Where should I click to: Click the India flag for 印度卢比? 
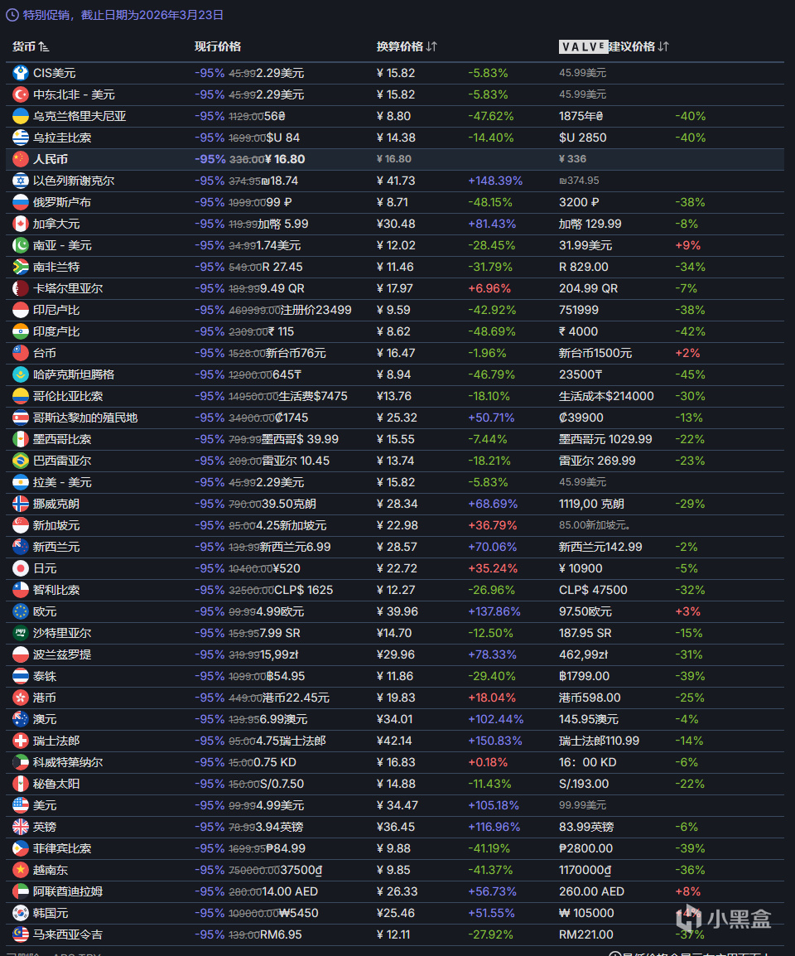(21, 331)
